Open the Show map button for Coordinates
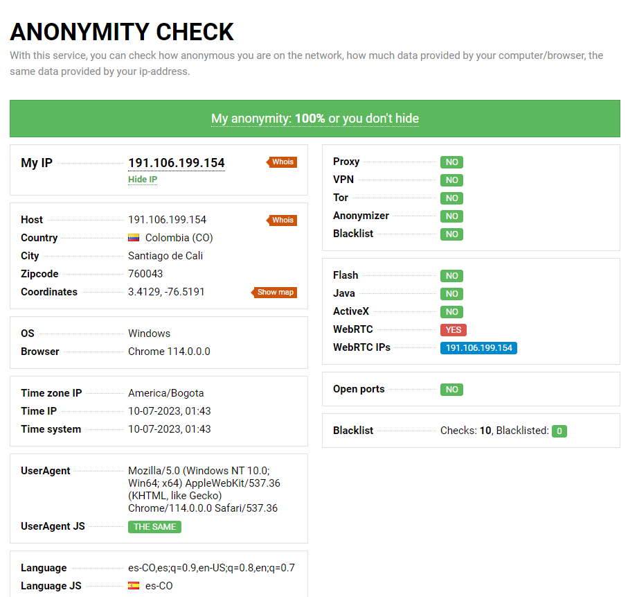 coord(274,293)
